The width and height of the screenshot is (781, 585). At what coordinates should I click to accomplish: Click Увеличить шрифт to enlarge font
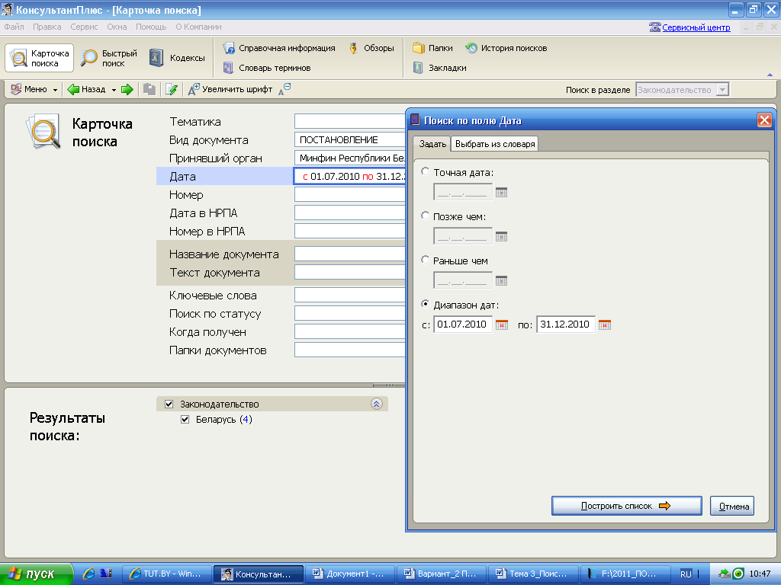click(230, 90)
